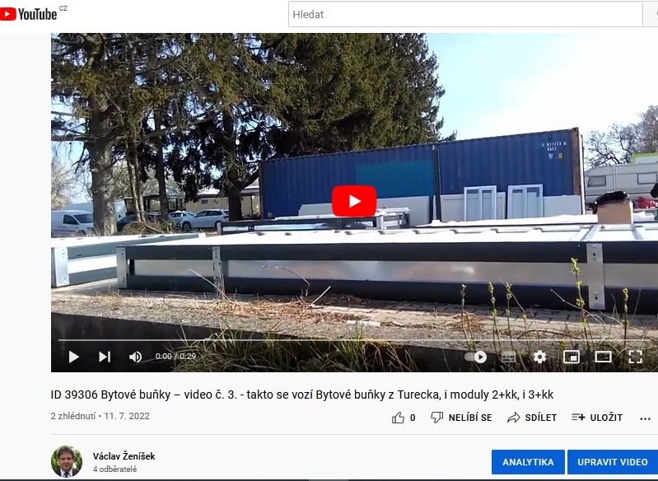658x481 pixels.
Task: Click the UPRAVIT VIDEO button
Action: pos(612,462)
